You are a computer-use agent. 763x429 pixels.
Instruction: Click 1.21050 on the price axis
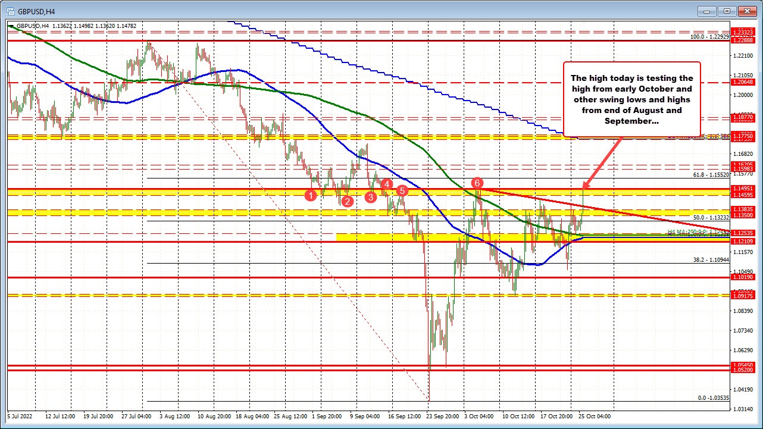743,75
